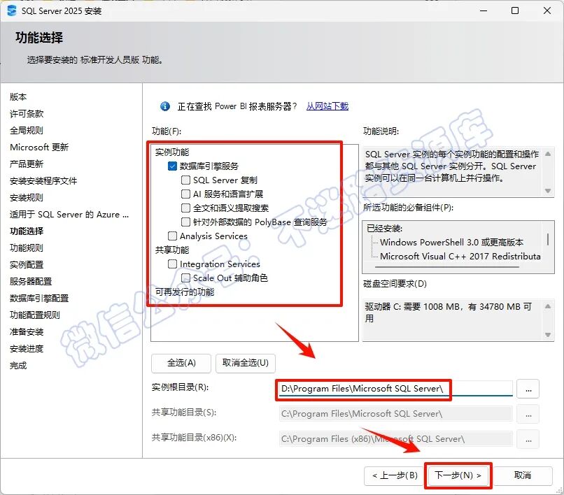Screen dimensions: 564x495
Task: Check the Scale Out 辅助角色 checkbox
Action: (x=185, y=278)
